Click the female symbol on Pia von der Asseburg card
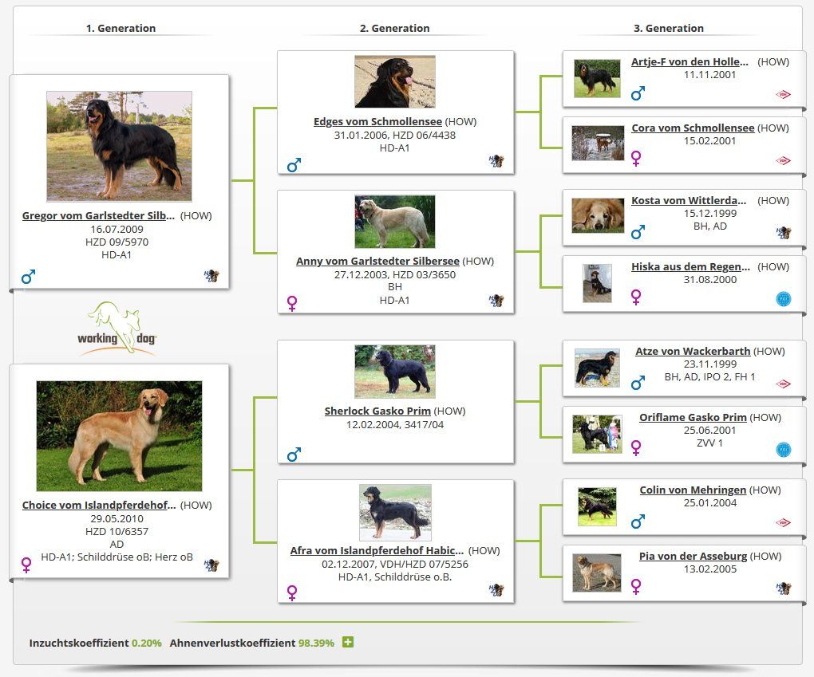This screenshot has width=814, height=677. [x=636, y=586]
